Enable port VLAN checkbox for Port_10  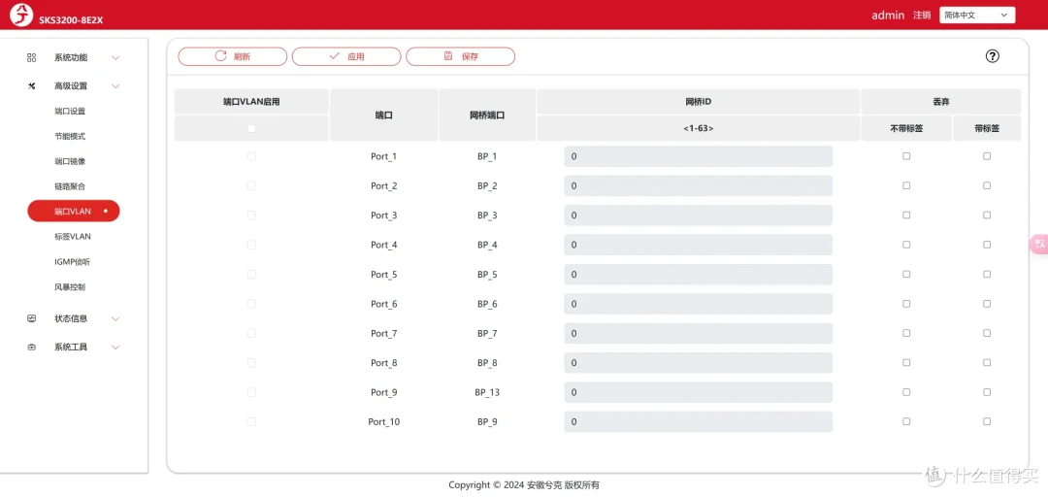(251, 421)
